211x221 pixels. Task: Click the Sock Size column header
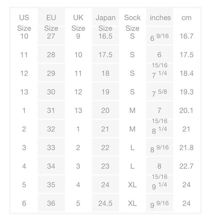click(132, 23)
